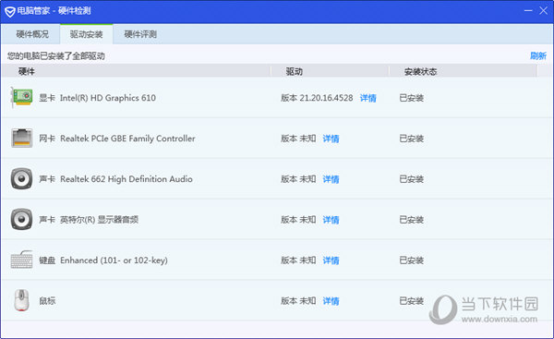Click 已安装 status in Realtek PCIe GBE row
Image resolution: width=554 pixels, height=339 pixels.
[x=411, y=139]
